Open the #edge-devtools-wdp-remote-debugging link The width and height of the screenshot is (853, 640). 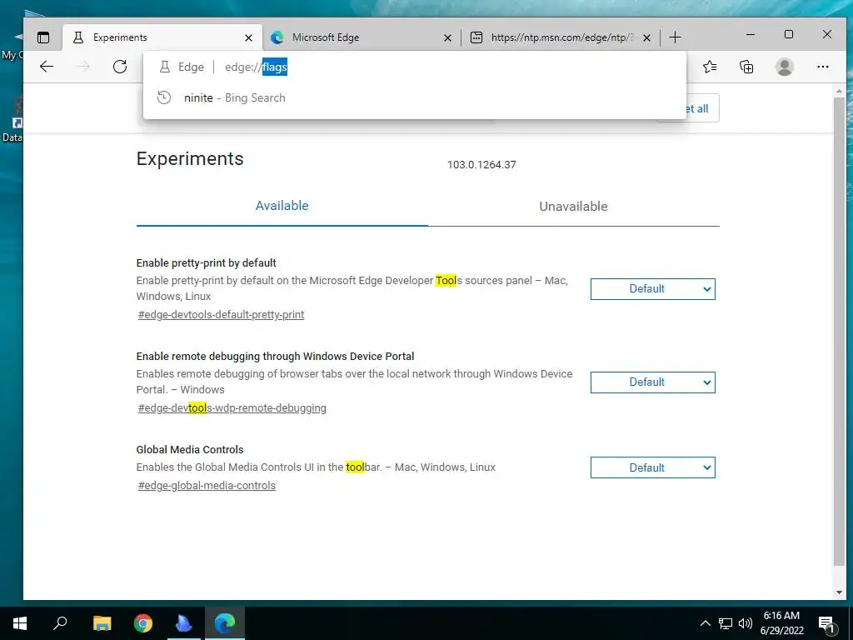[232, 408]
